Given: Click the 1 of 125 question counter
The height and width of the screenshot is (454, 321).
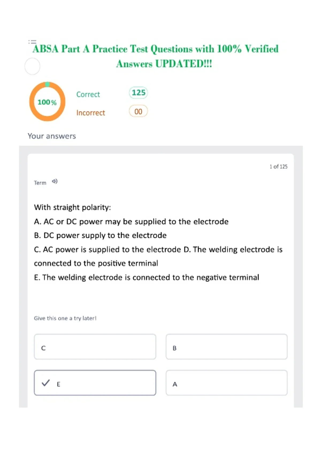Looking at the screenshot, I should pos(278,167).
